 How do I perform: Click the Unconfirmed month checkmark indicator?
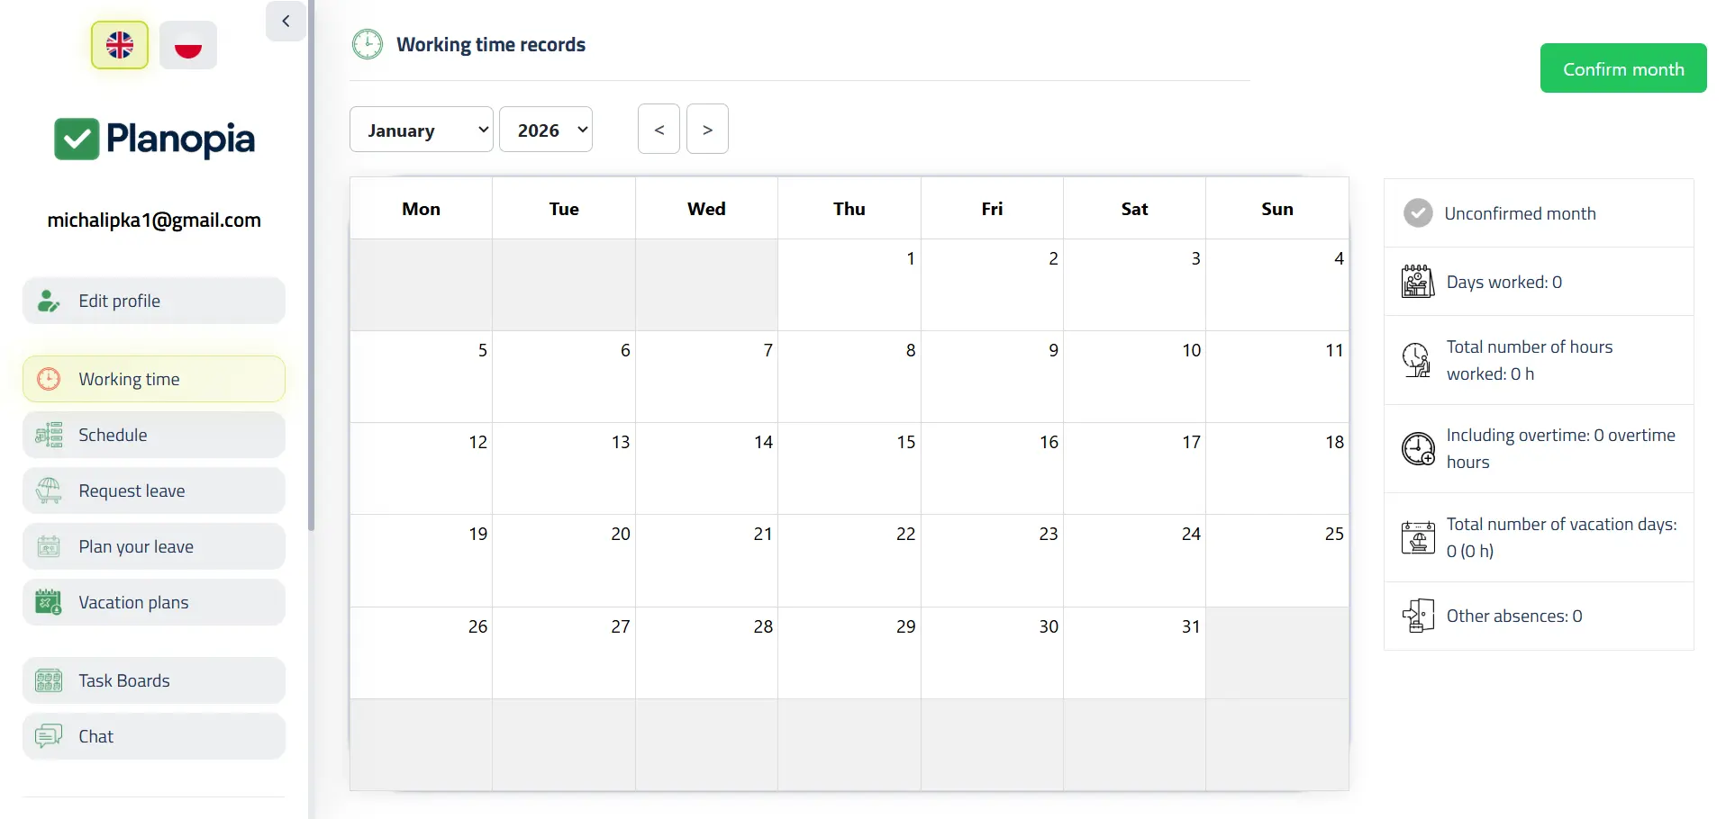click(1418, 213)
